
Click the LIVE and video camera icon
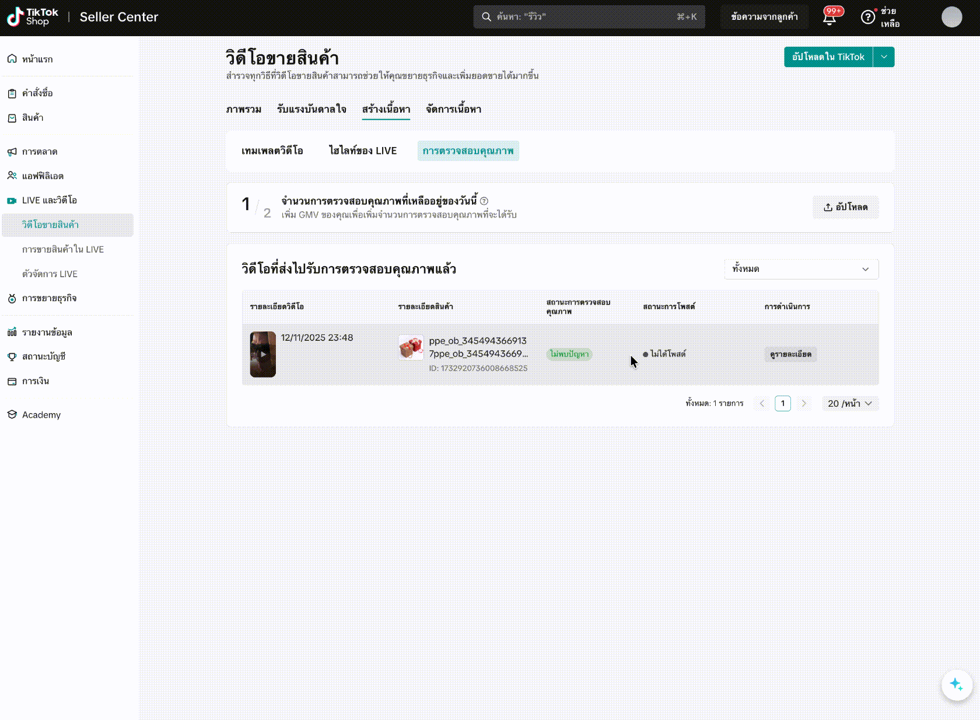(x=12, y=201)
